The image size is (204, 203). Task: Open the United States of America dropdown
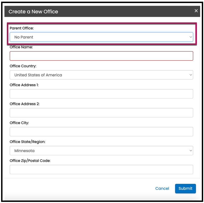[x=101, y=75]
